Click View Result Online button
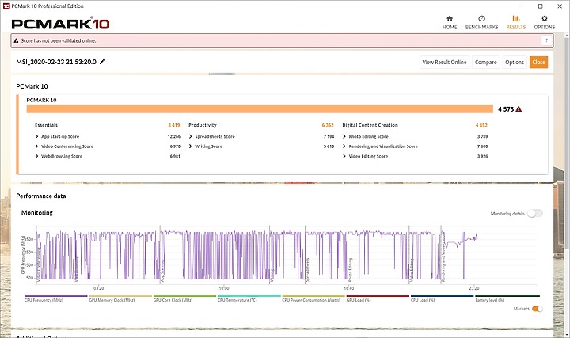The width and height of the screenshot is (570, 338). coord(444,63)
